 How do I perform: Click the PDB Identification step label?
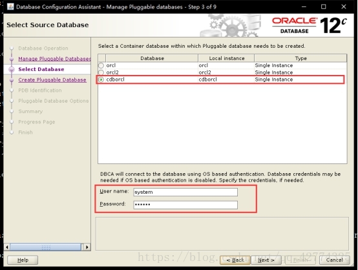tap(40, 90)
